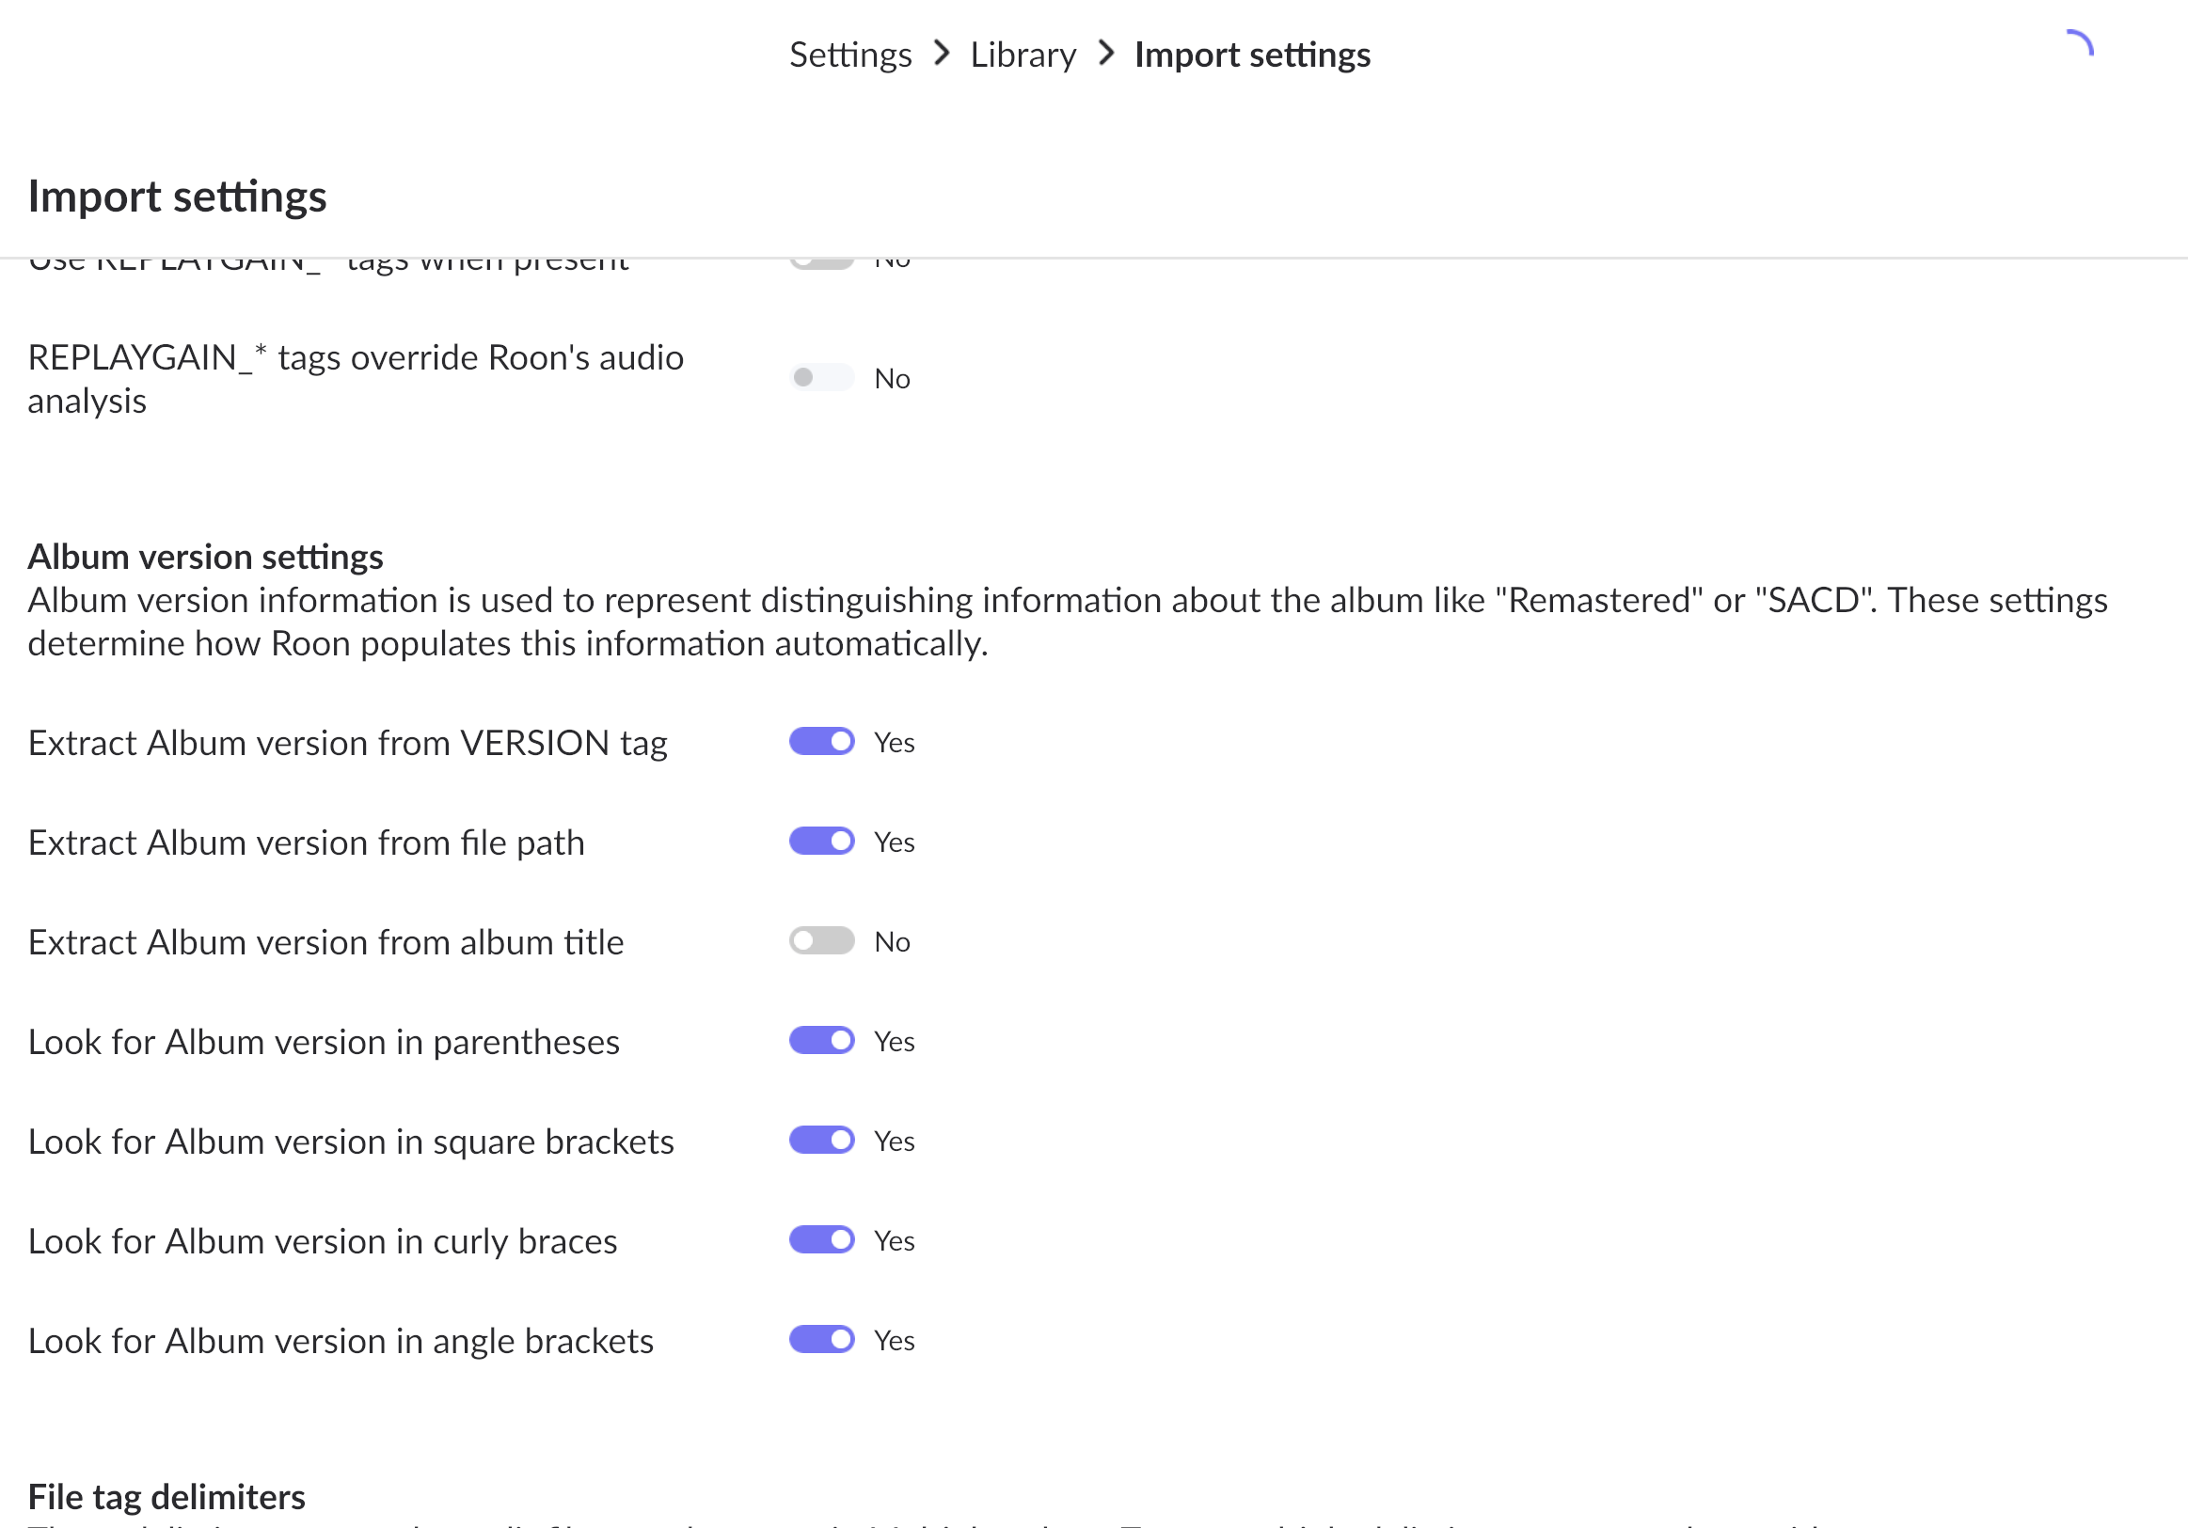Click the Album version information description paragraph
Viewport: 2188px width, 1528px height.
[x=1068, y=622]
